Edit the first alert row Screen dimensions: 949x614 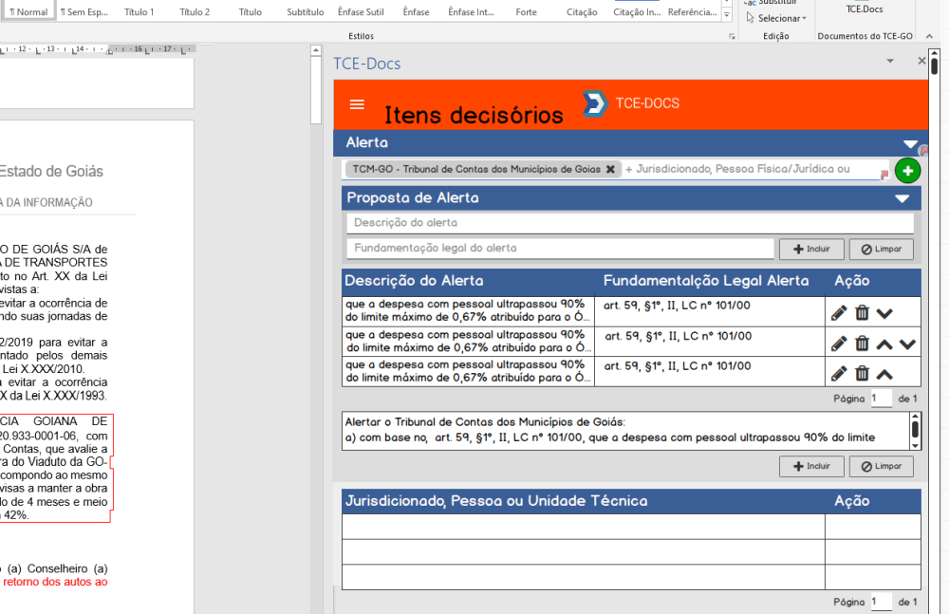coord(839,312)
